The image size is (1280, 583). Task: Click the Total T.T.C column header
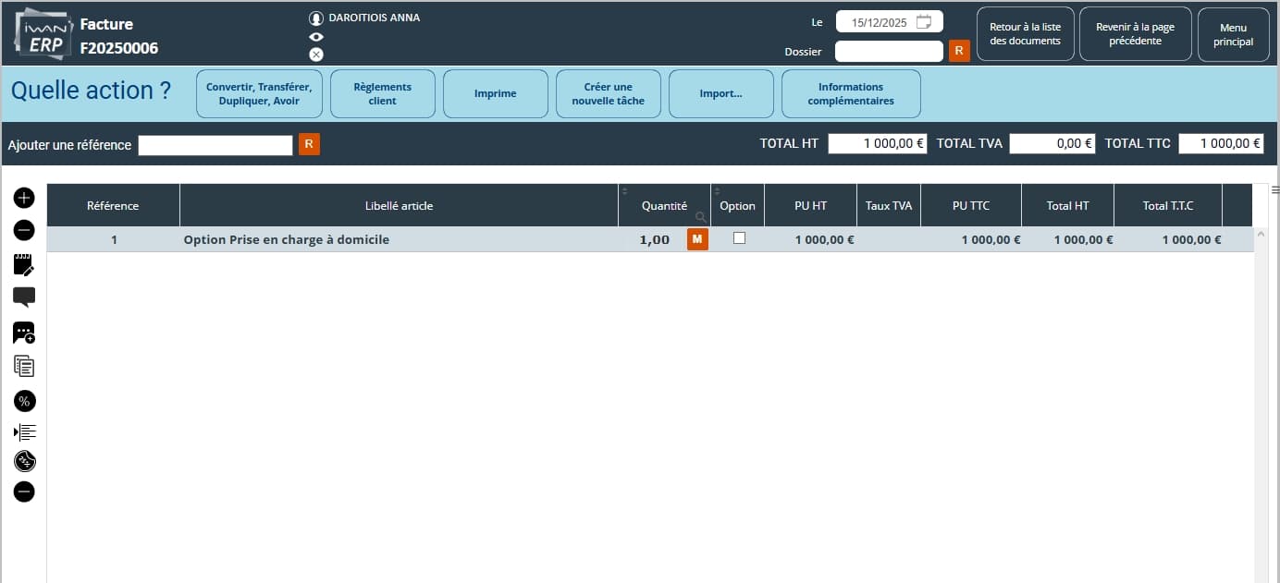point(1168,205)
